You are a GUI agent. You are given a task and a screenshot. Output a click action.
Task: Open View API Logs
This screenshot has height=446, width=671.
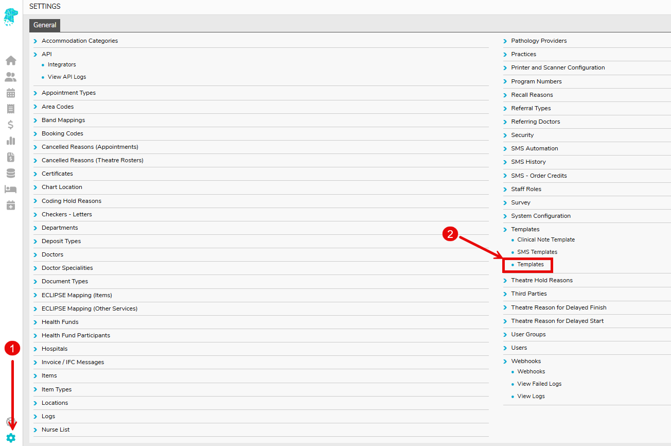67,77
